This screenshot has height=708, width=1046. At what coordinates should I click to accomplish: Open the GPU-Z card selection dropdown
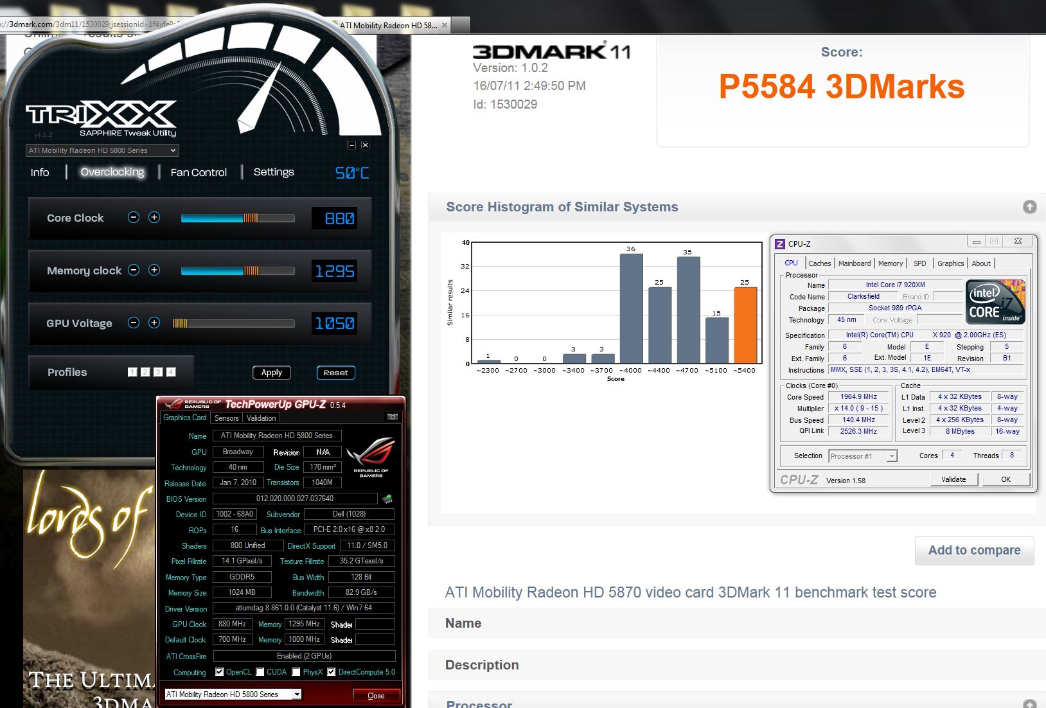point(233,695)
